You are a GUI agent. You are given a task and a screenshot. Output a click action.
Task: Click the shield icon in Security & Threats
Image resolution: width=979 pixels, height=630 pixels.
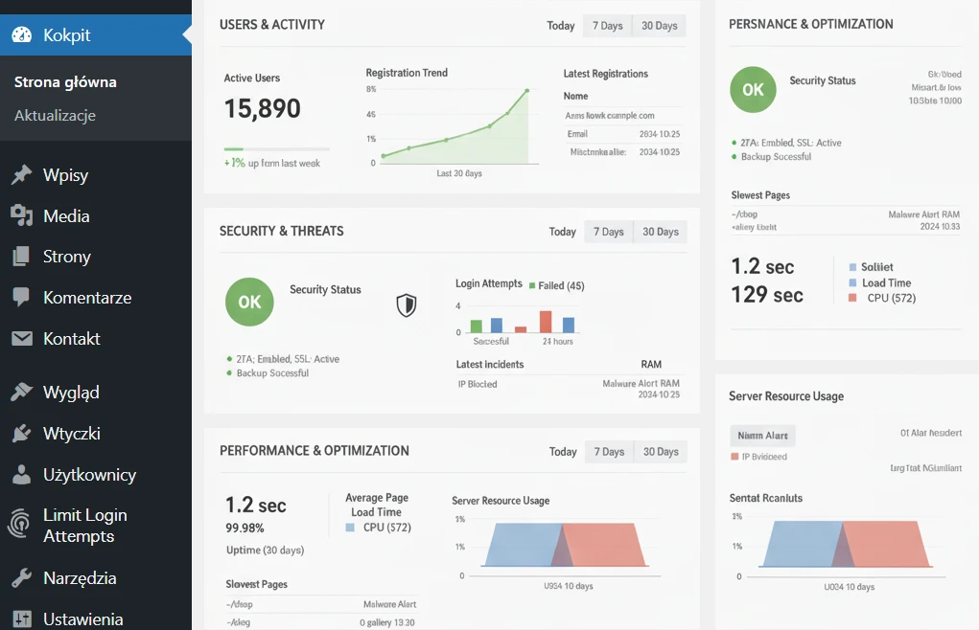(407, 305)
